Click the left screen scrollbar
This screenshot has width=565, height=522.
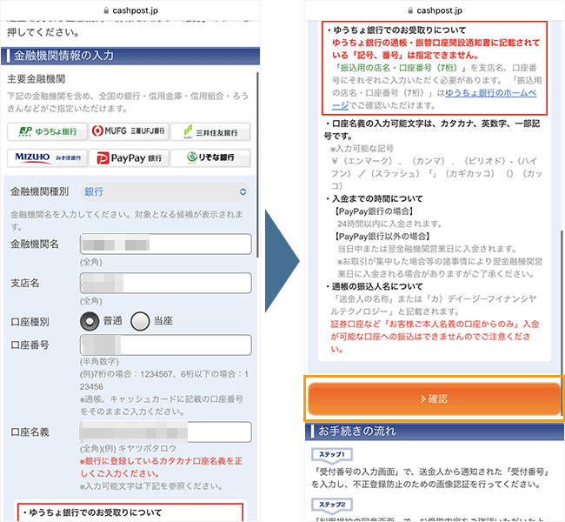pyautogui.click(x=257, y=164)
